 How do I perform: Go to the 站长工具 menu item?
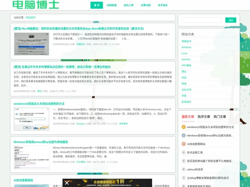(x=129, y=5)
